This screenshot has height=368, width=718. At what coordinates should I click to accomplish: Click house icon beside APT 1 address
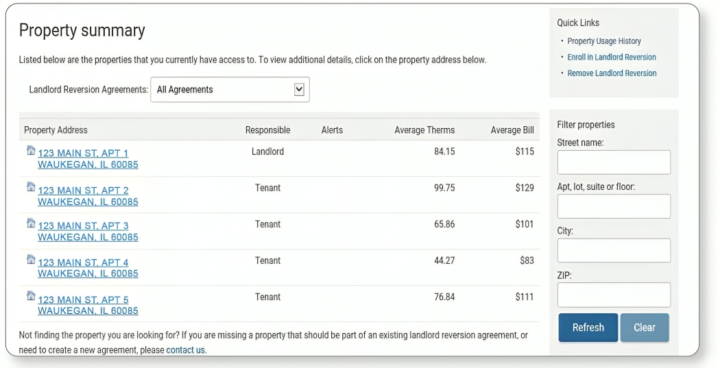pyautogui.click(x=30, y=150)
